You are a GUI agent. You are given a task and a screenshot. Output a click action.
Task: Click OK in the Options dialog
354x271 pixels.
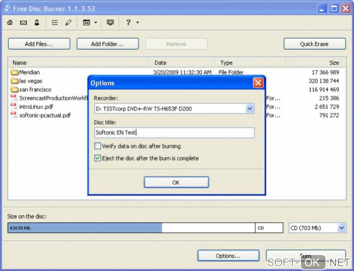point(176,182)
